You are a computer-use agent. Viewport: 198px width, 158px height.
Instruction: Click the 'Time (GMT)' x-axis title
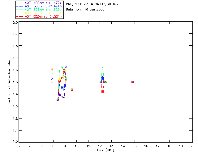[105, 150]
